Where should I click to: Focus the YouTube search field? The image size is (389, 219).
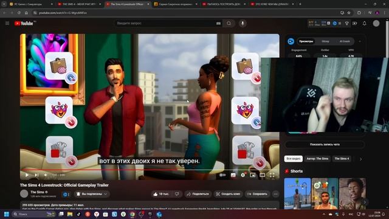pos(165,23)
